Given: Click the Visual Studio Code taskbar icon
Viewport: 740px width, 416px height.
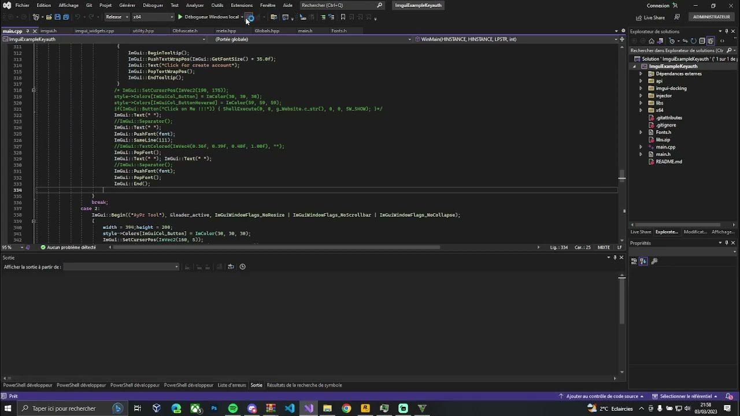Looking at the screenshot, I should point(290,408).
